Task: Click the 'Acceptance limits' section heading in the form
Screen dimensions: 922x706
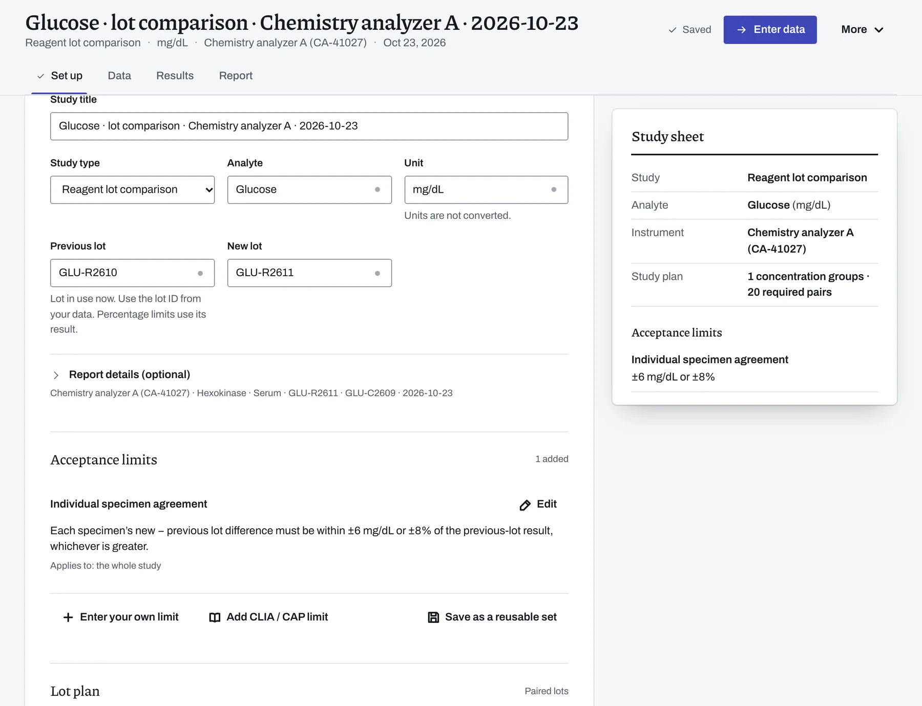Action: (x=103, y=460)
